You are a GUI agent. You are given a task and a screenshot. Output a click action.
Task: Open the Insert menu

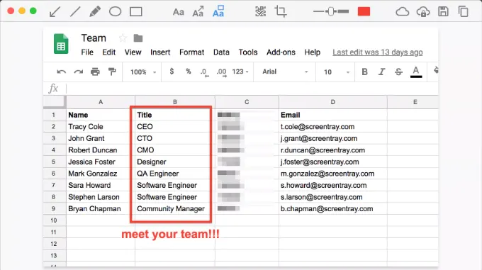(x=160, y=52)
